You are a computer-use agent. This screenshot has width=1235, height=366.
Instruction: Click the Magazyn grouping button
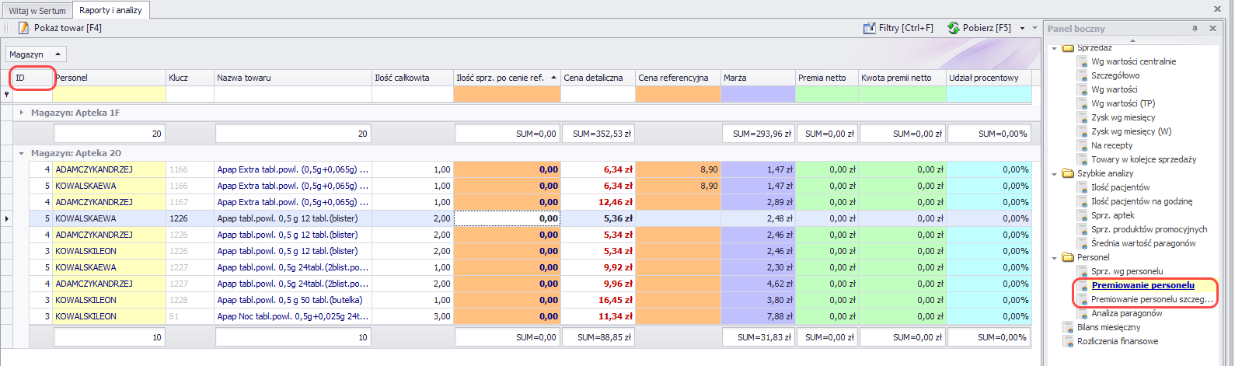point(36,54)
